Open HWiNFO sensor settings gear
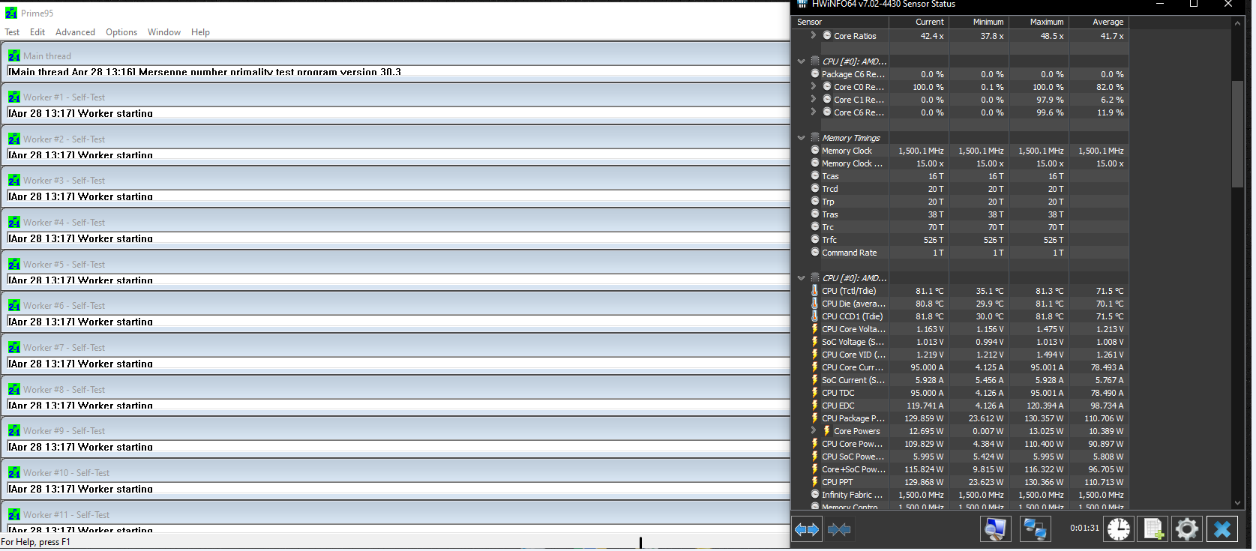Viewport: 1256px width, 551px height. point(1186,529)
